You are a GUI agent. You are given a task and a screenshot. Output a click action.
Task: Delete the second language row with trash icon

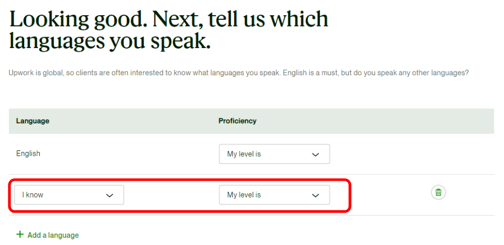[438, 192]
